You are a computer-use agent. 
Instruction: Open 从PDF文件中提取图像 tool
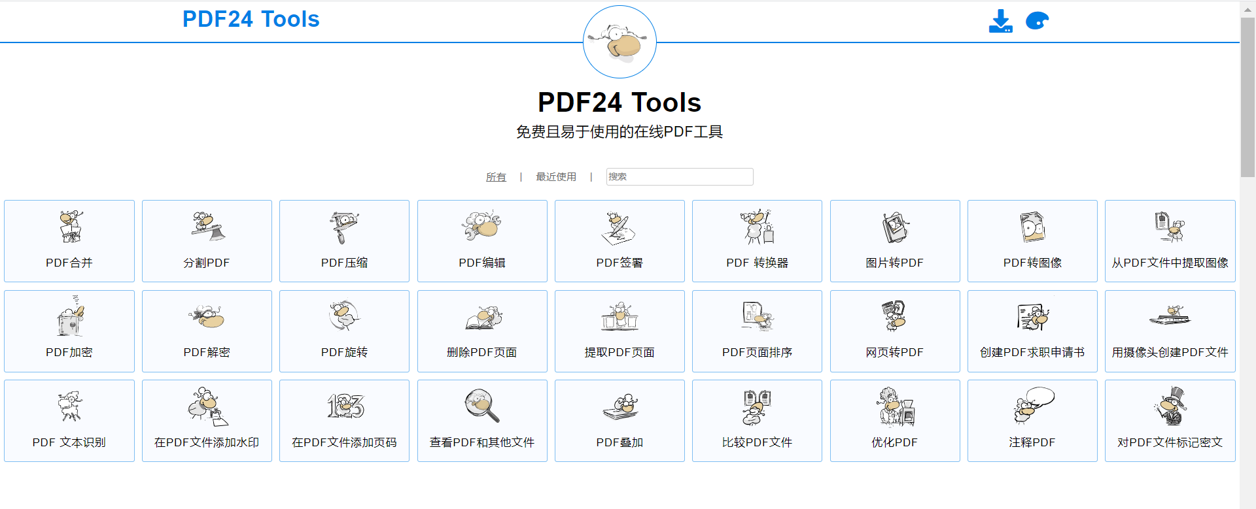point(1170,241)
